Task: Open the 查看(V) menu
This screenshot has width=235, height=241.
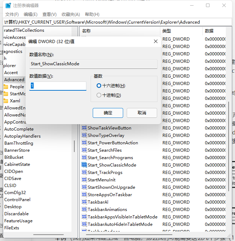Action: tap(49, 14)
